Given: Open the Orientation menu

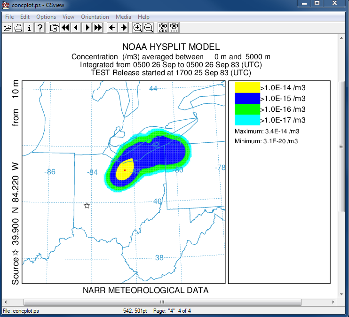Looking at the screenshot, I should [95, 17].
